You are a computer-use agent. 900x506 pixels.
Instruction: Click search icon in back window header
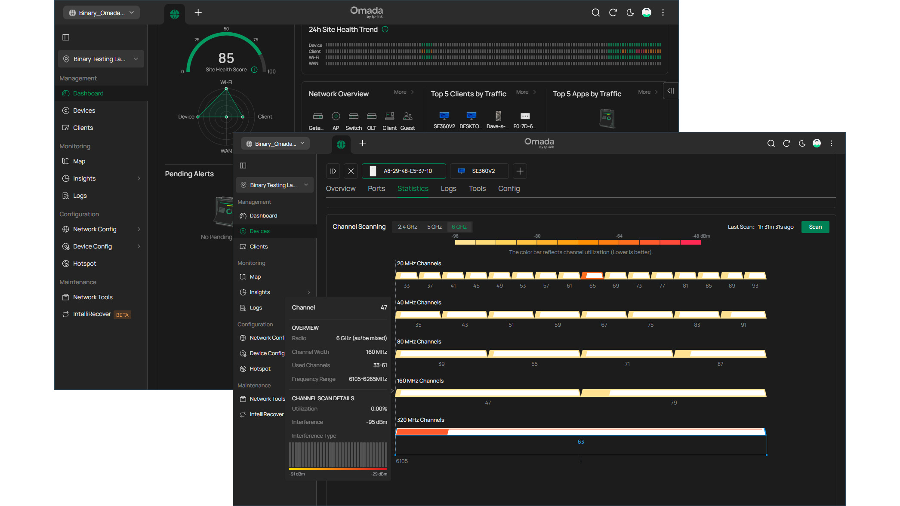595,12
